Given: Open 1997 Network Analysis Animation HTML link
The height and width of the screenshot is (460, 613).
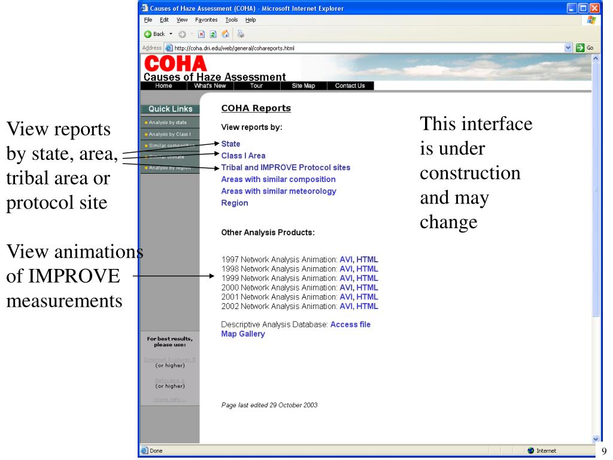Looking at the screenshot, I should 367,259.
